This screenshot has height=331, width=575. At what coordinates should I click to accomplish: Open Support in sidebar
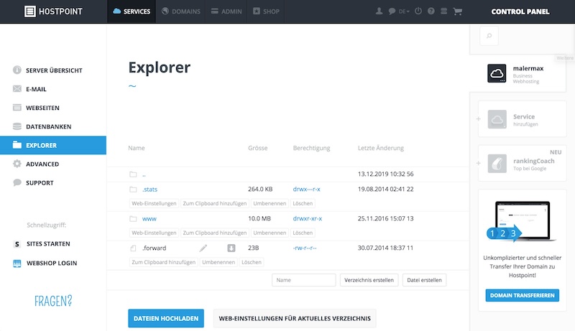pos(53,182)
